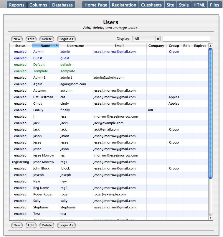Select the Guest user row name
This screenshot has height=237, width=223.
38,58
